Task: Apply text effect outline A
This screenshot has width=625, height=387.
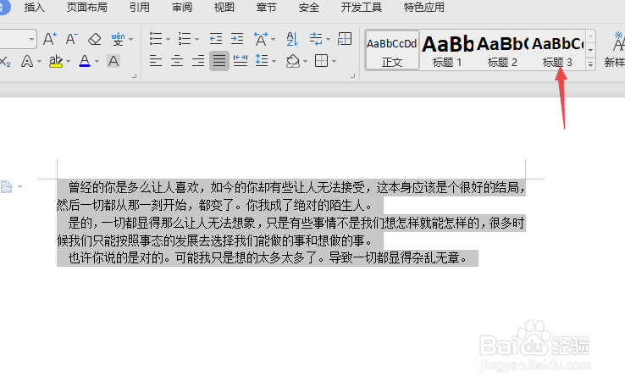Action: (27, 61)
